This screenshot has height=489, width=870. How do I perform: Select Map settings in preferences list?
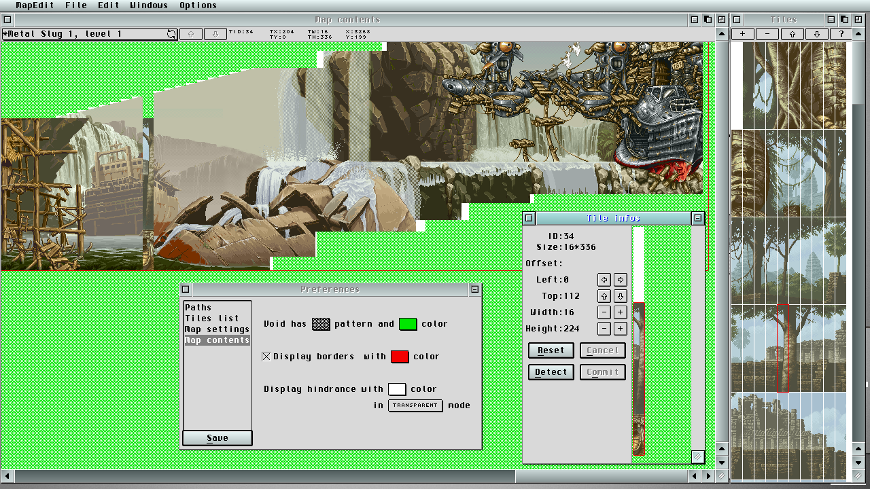pos(217,329)
